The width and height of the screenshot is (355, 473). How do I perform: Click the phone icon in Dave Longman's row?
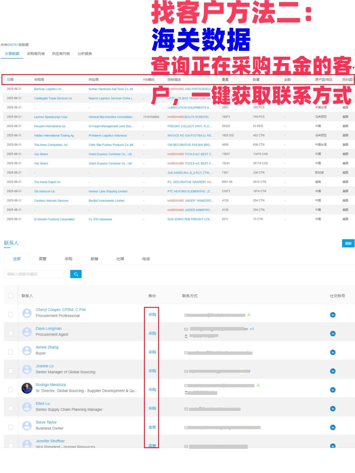point(186,336)
